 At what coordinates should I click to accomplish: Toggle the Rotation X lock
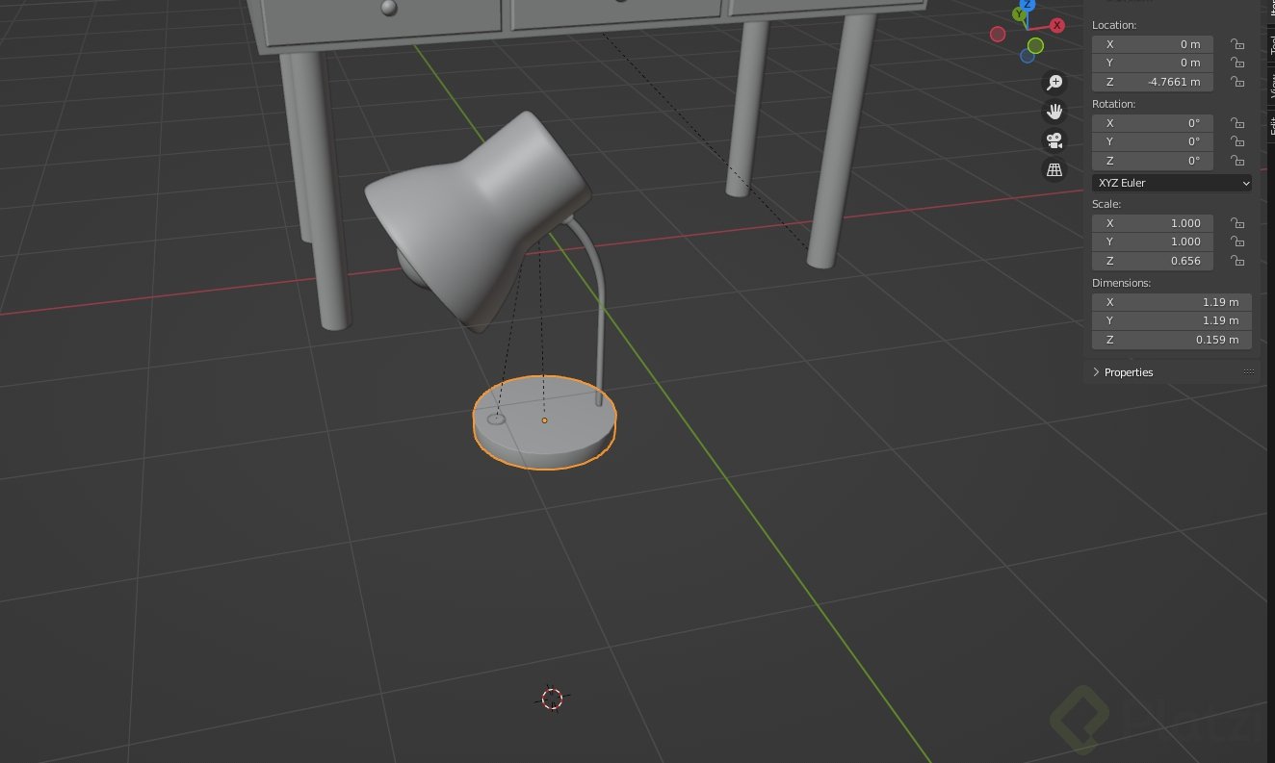[1237, 123]
